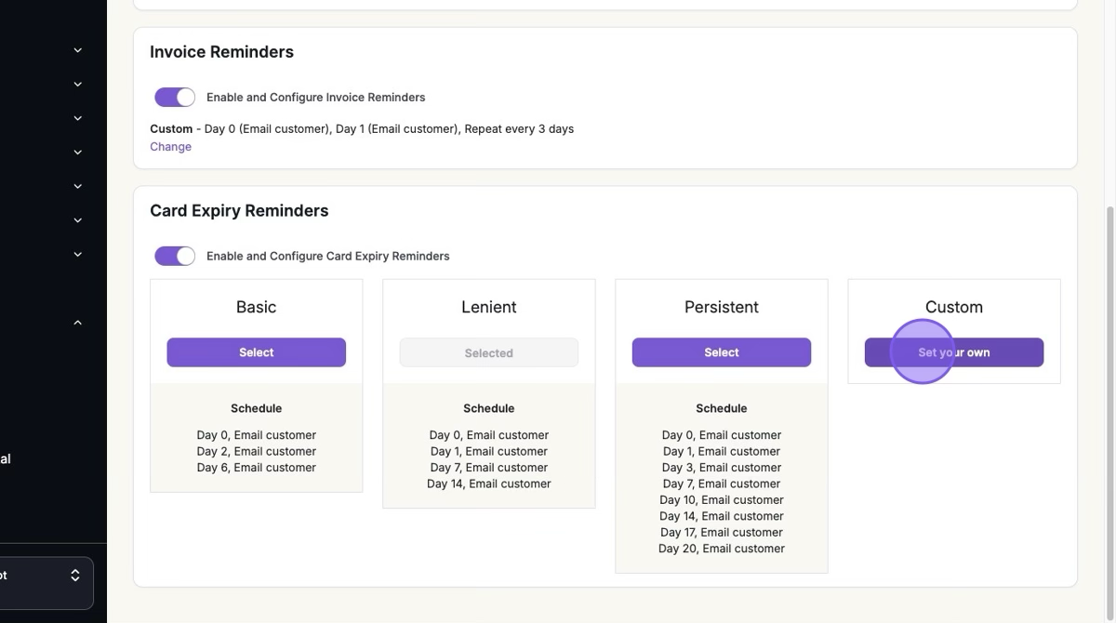Expand the sixth sidebar chevron from top

(x=78, y=220)
